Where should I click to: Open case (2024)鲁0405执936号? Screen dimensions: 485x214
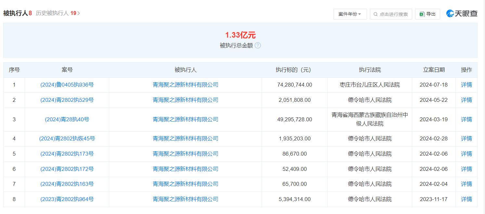coord(67,85)
